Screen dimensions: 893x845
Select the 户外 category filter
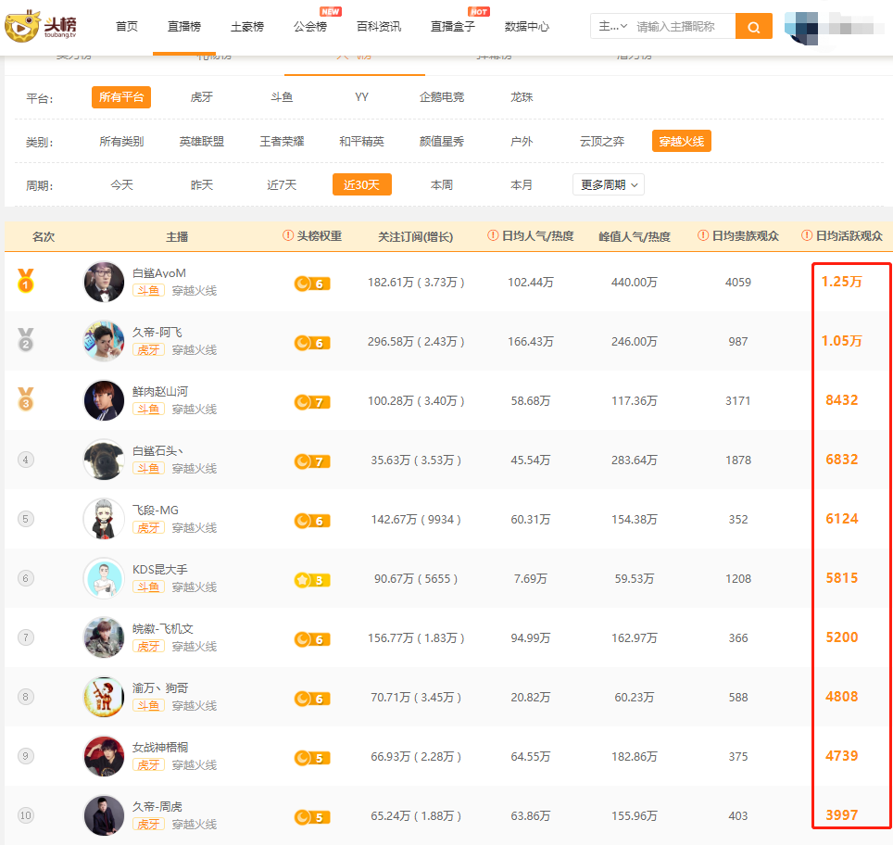coord(522,142)
